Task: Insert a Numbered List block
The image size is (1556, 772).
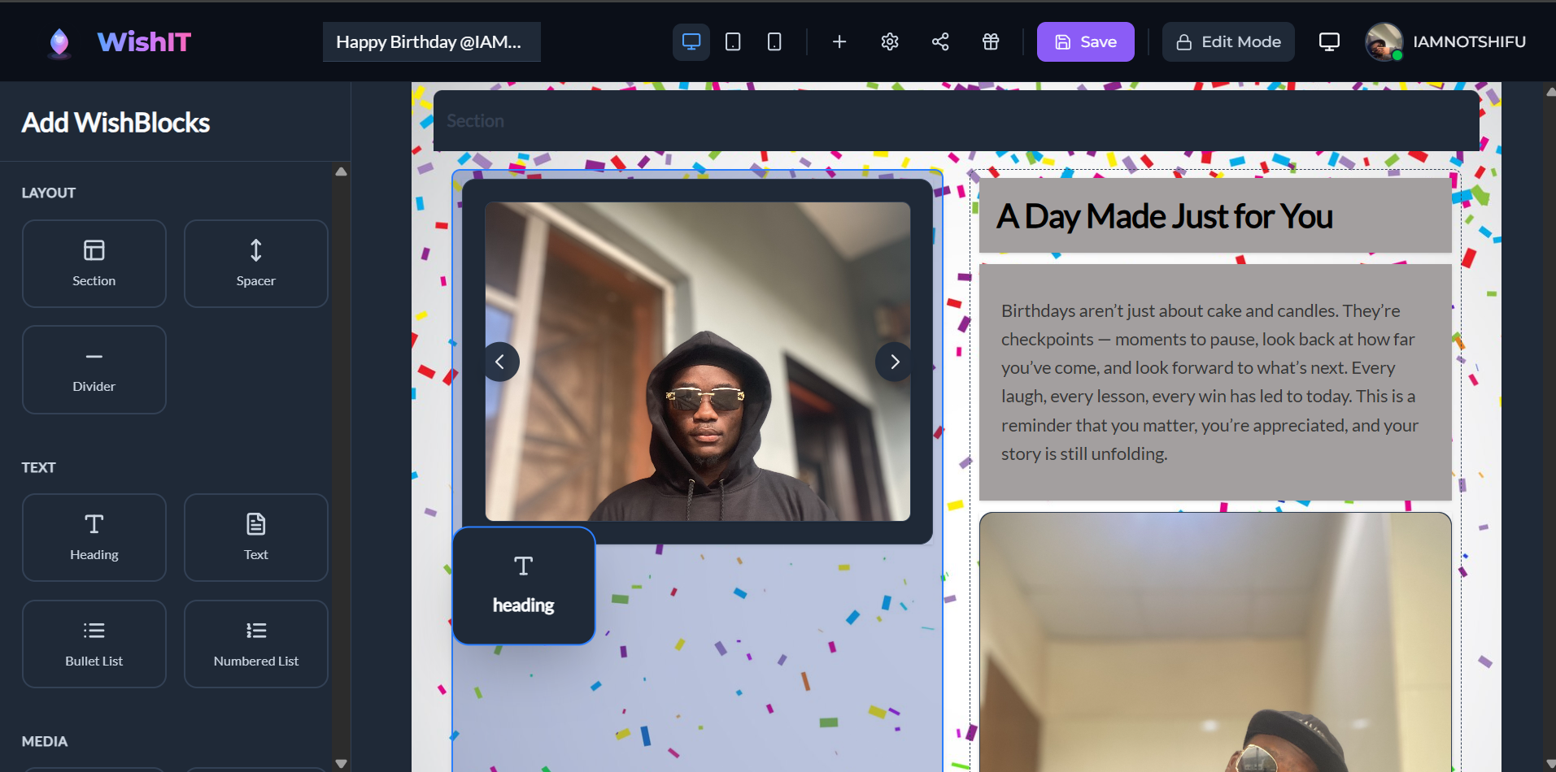Action: [255, 643]
